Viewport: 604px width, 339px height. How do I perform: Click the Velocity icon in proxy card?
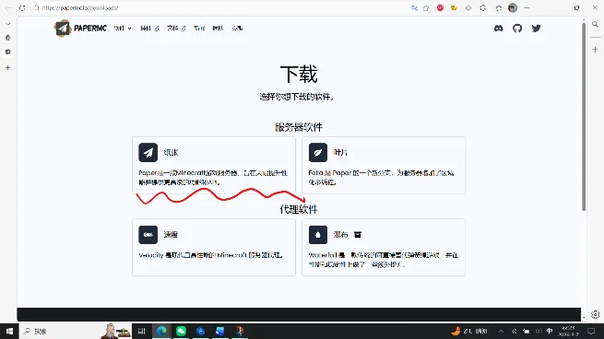[148, 235]
